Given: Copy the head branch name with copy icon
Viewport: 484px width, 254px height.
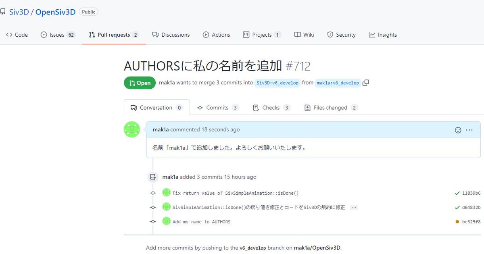Looking at the screenshot, I should coord(366,83).
